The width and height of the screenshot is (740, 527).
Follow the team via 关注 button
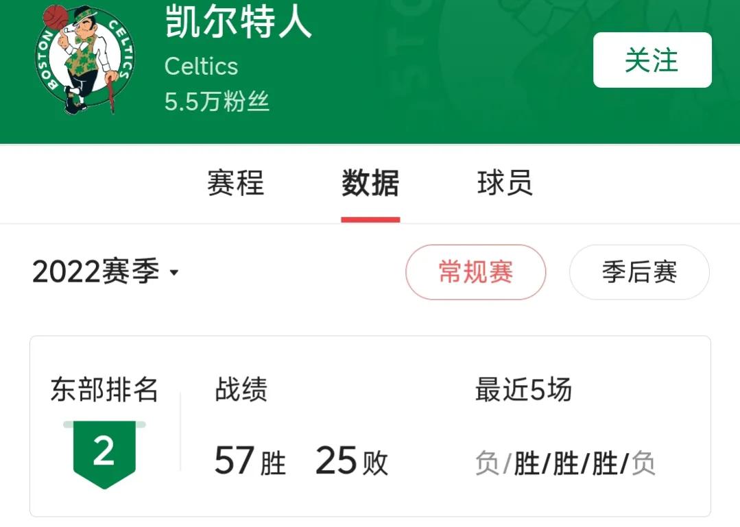click(x=652, y=60)
